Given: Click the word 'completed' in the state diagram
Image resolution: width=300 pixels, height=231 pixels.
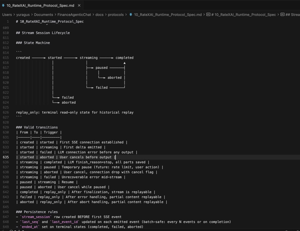Looking at the screenshot, I should click(x=124, y=58).
